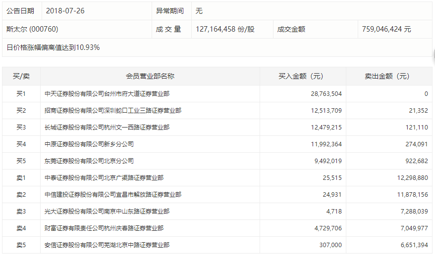Click the 斯太尔 (000760) stock name

(x=32, y=29)
